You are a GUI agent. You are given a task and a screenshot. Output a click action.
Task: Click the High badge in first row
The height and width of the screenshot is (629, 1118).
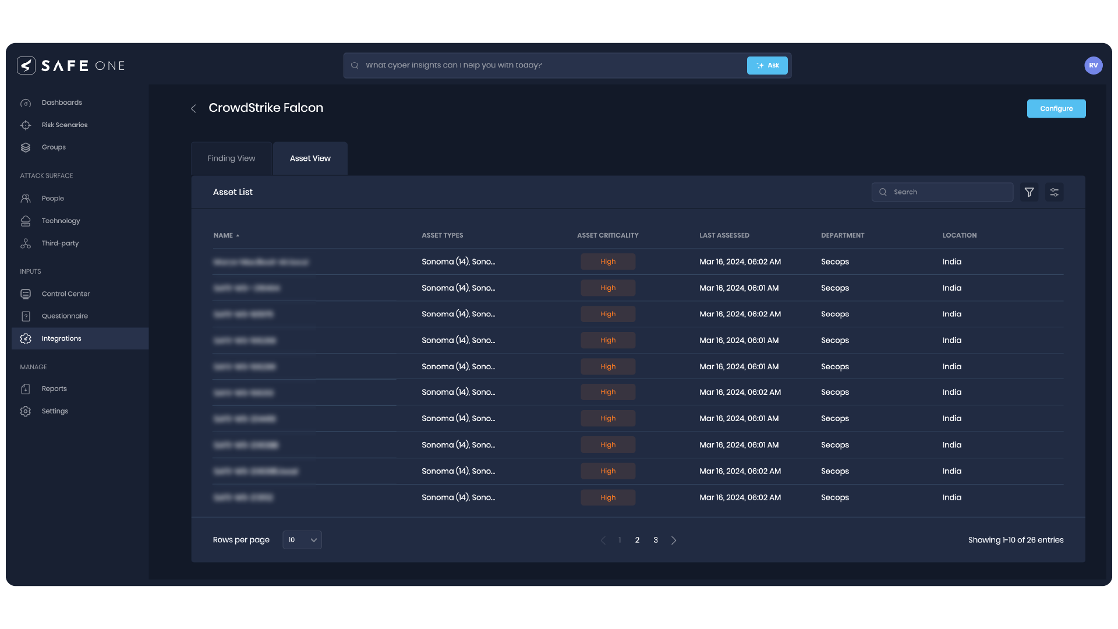(608, 262)
